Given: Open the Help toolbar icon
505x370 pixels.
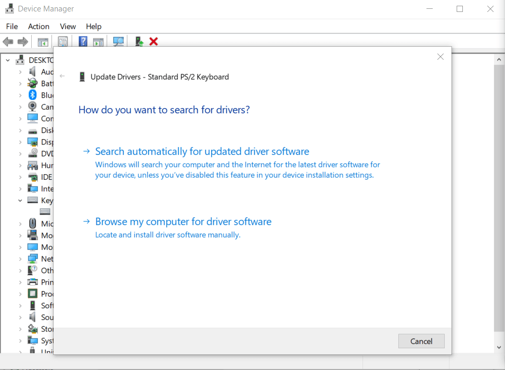Looking at the screenshot, I should pos(83,41).
